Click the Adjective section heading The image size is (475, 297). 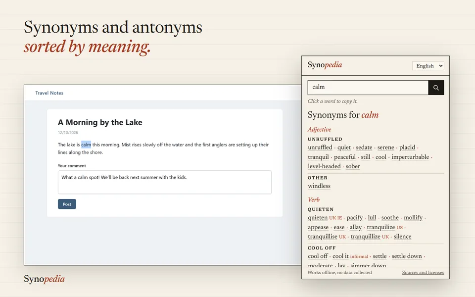(319, 129)
